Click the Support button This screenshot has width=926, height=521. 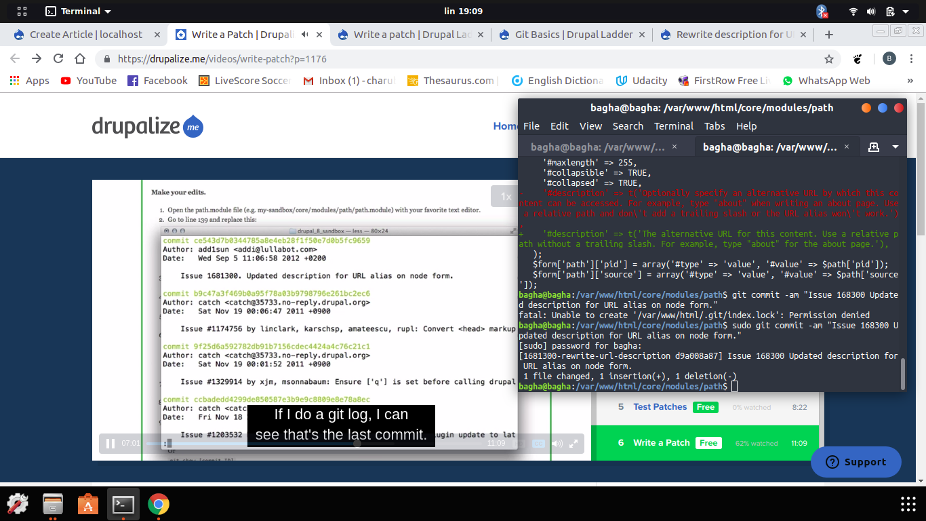pos(855,462)
